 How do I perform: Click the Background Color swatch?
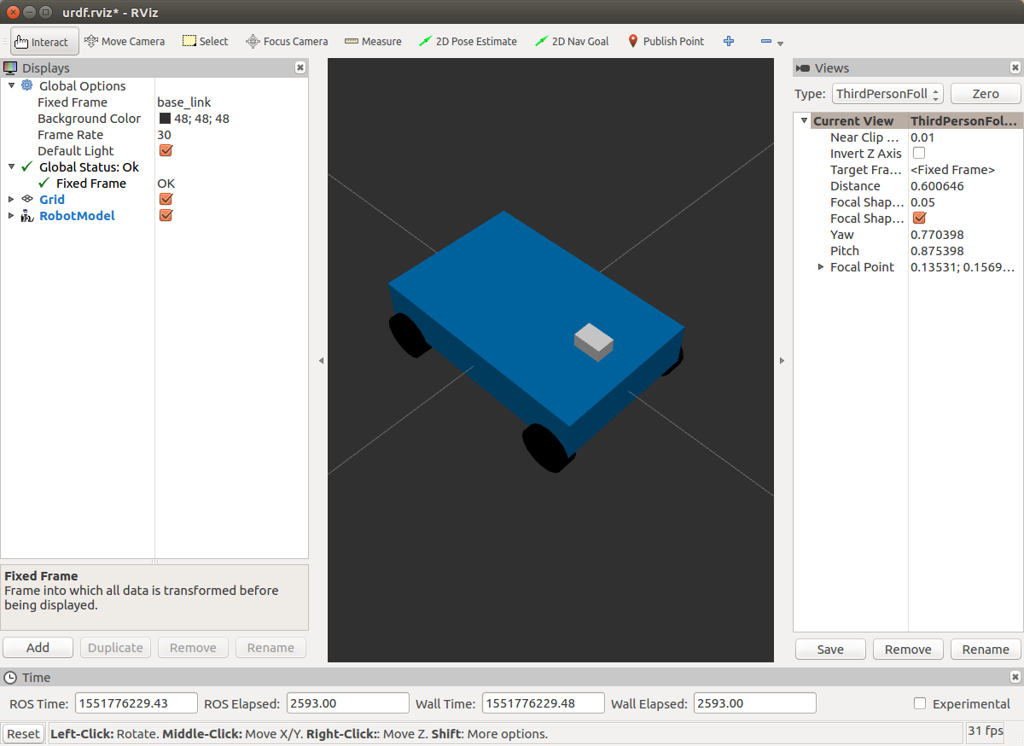pos(165,118)
